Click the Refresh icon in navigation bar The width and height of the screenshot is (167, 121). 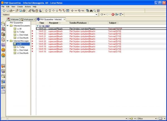pyautogui.click(x=116, y=14)
